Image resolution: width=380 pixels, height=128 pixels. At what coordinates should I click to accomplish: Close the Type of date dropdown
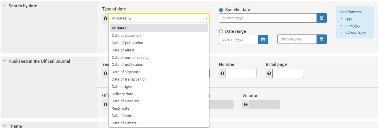pyautogui.click(x=206, y=18)
